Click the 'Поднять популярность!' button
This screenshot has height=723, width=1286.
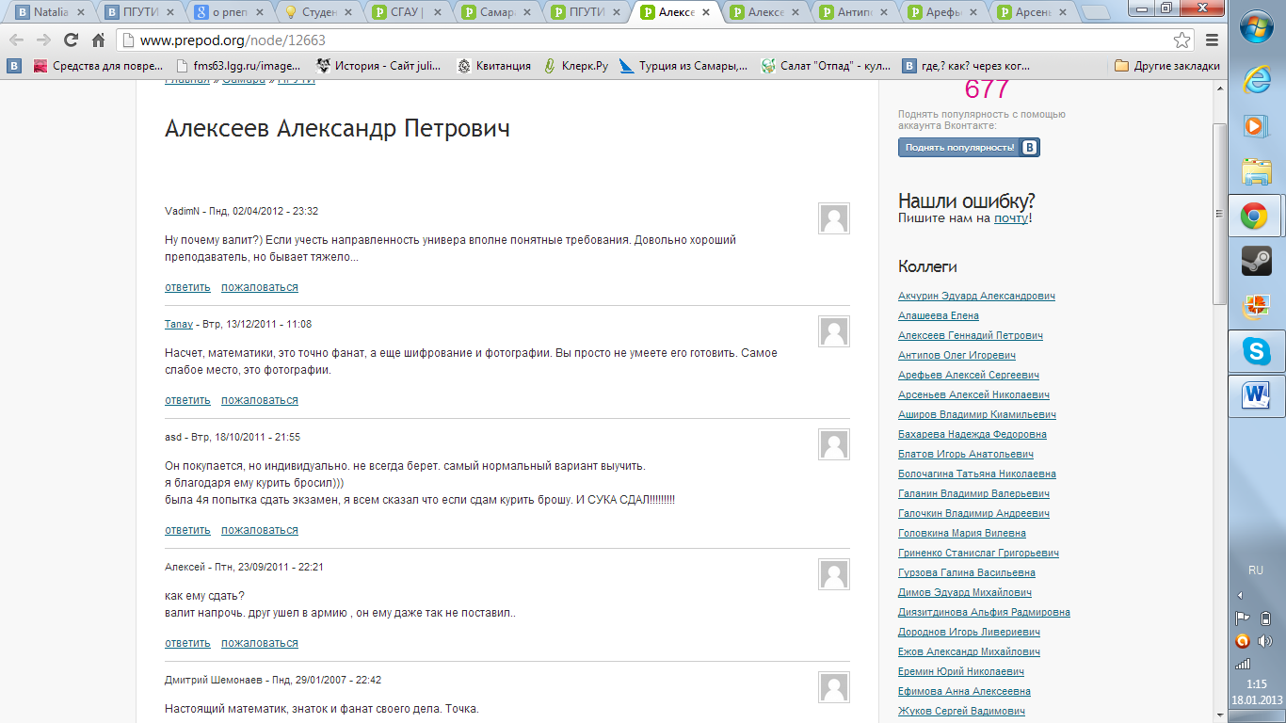point(969,148)
